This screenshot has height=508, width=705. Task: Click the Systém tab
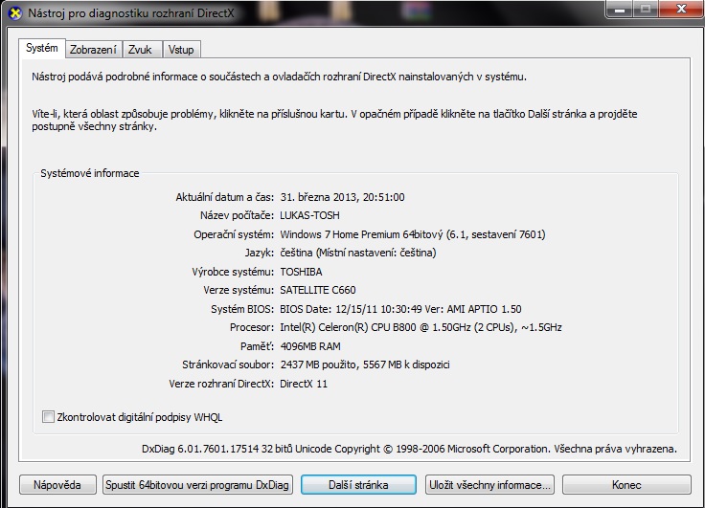tap(42, 49)
